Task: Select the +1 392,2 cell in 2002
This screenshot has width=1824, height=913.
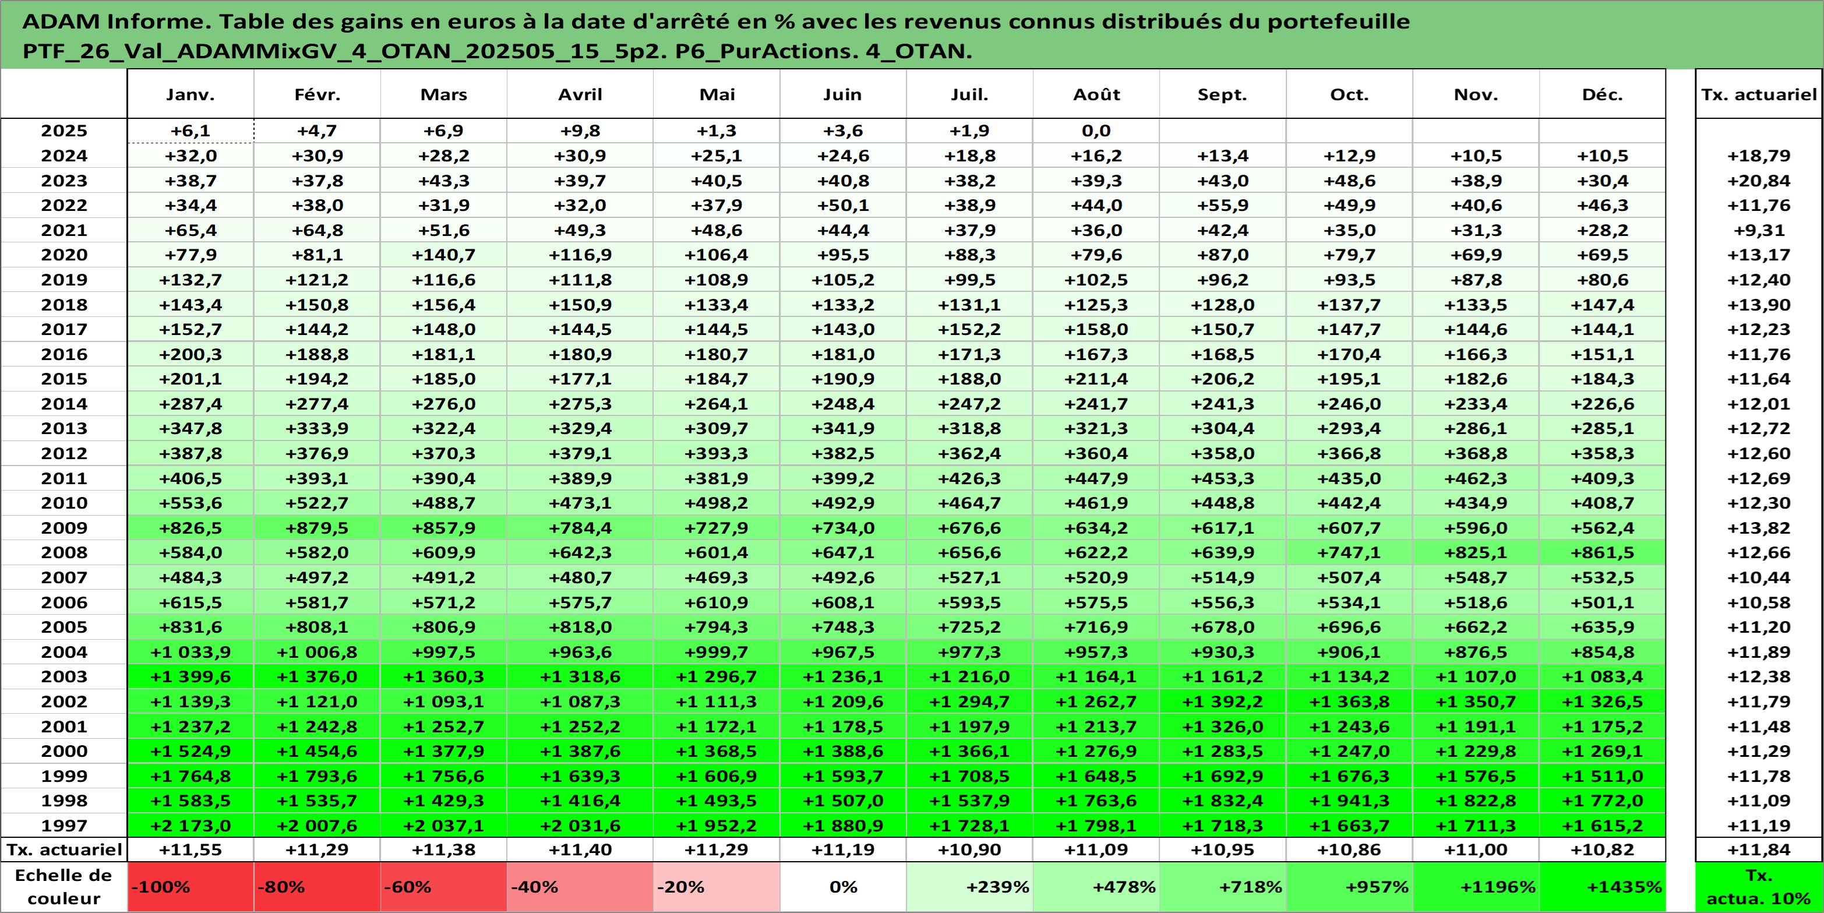Action: pyautogui.click(x=1223, y=702)
